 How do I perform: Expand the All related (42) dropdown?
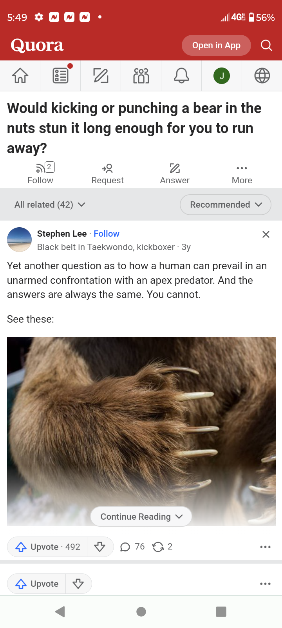pyautogui.click(x=50, y=204)
